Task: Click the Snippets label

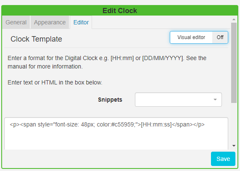Action: tap(110, 100)
